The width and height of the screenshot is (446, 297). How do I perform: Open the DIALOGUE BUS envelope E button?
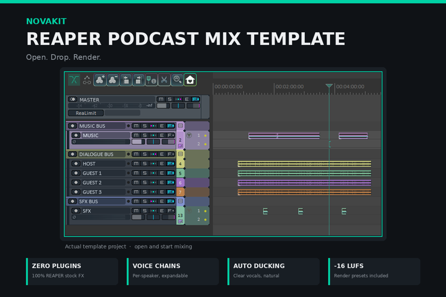tap(162, 154)
